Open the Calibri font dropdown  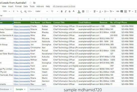click(x=41, y=11)
